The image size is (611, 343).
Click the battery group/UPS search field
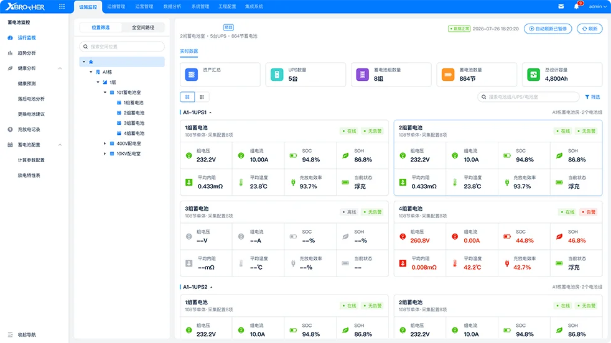(528, 97)
